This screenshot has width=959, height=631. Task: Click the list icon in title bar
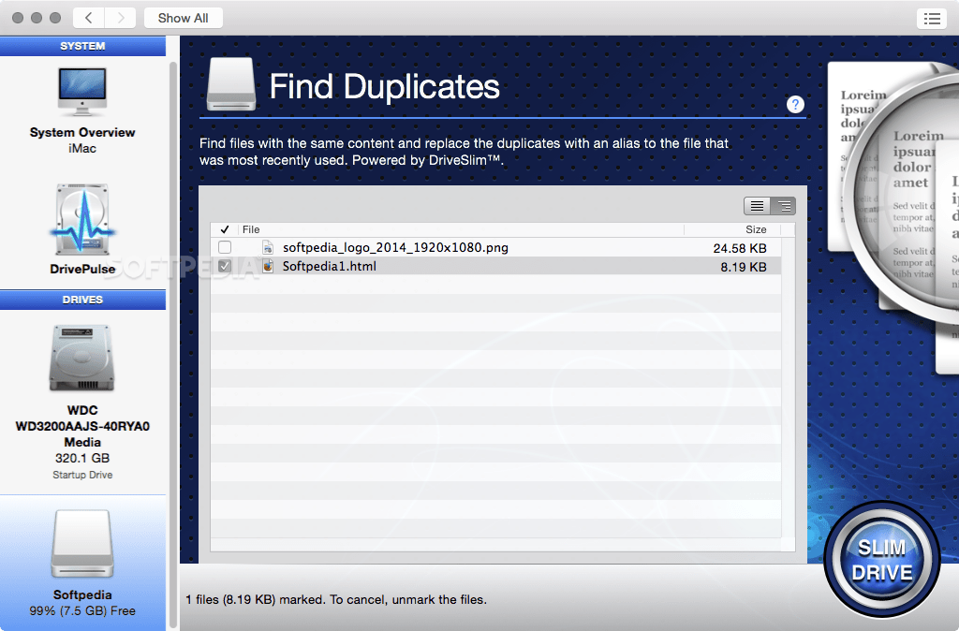[x=932, y=19]
